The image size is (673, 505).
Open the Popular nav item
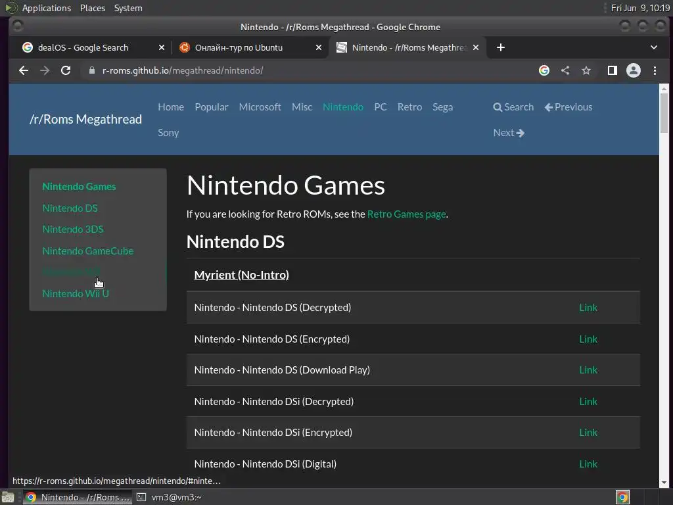point(211,107)
